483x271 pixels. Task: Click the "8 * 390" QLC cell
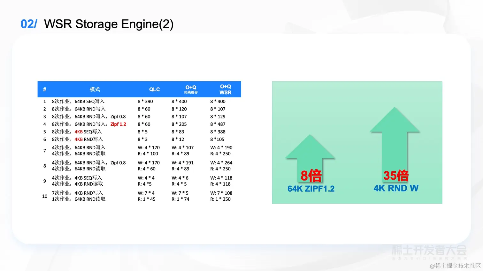[145, 101]
